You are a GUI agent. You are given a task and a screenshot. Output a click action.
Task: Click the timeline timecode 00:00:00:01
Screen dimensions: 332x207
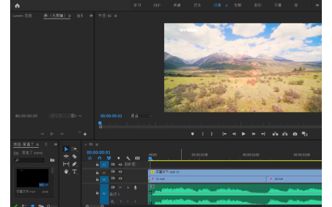(x=98, y=152)
